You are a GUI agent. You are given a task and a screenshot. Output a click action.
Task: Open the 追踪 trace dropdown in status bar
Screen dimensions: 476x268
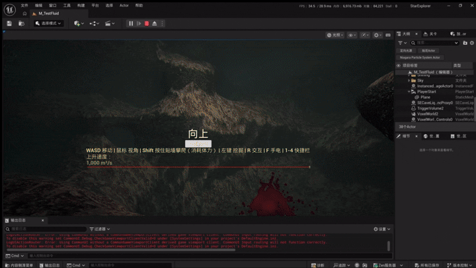[342, 265]
